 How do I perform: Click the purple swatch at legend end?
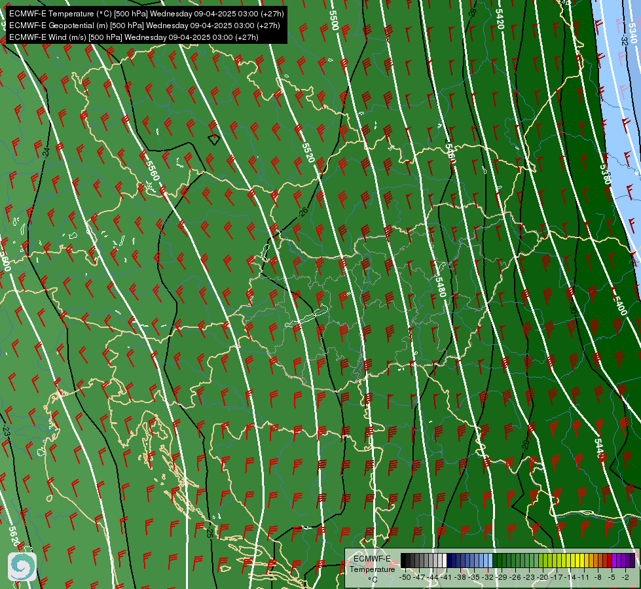tap(632, 561)
